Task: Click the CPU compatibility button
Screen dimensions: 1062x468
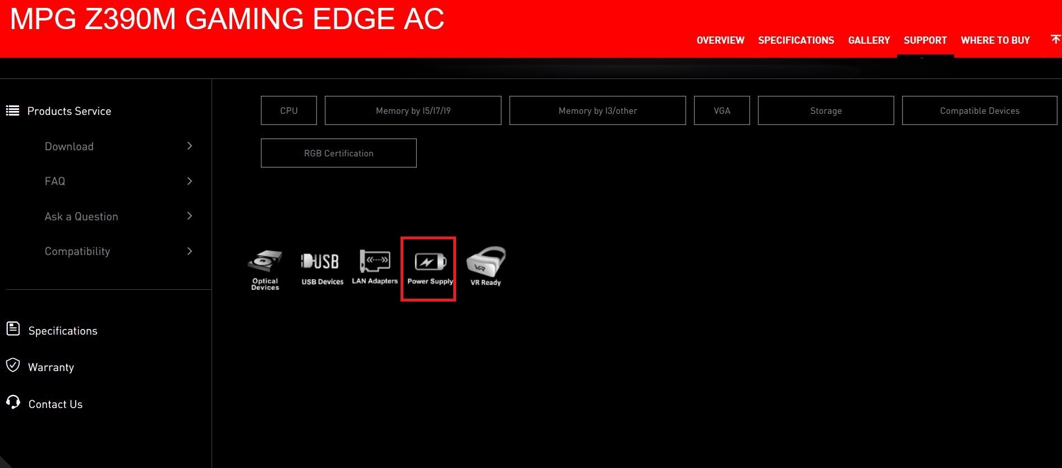Action: [x=289, y=110]
